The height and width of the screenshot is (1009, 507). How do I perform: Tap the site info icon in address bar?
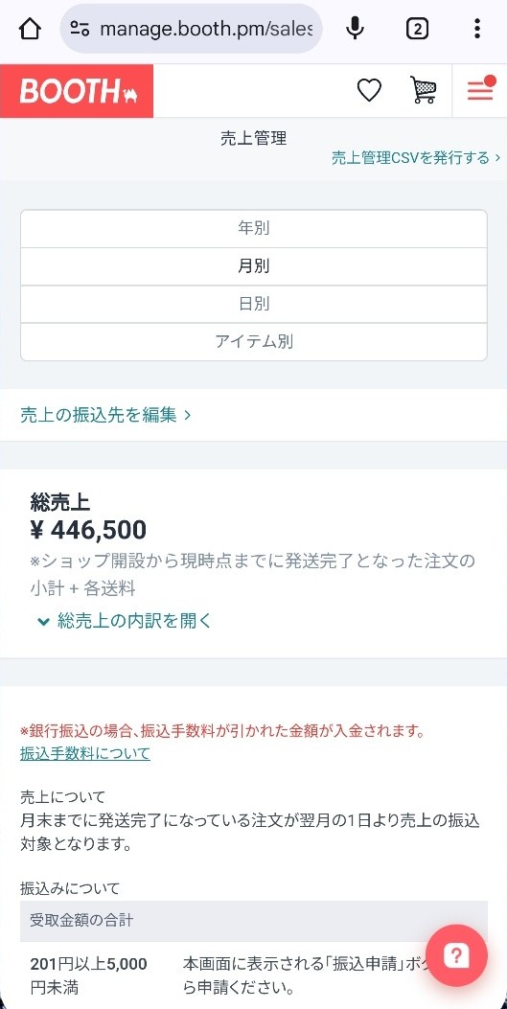point(80,29)
